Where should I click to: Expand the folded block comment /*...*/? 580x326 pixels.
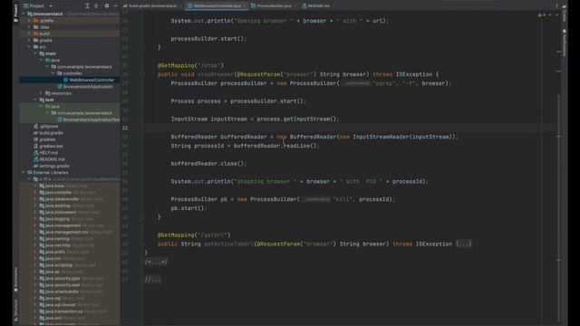tap(156, 262)
